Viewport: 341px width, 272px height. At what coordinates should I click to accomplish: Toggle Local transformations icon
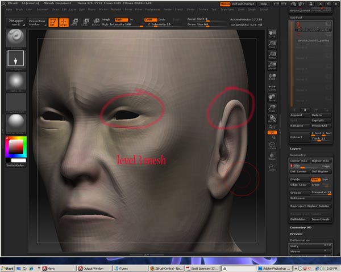click(272, 76)
